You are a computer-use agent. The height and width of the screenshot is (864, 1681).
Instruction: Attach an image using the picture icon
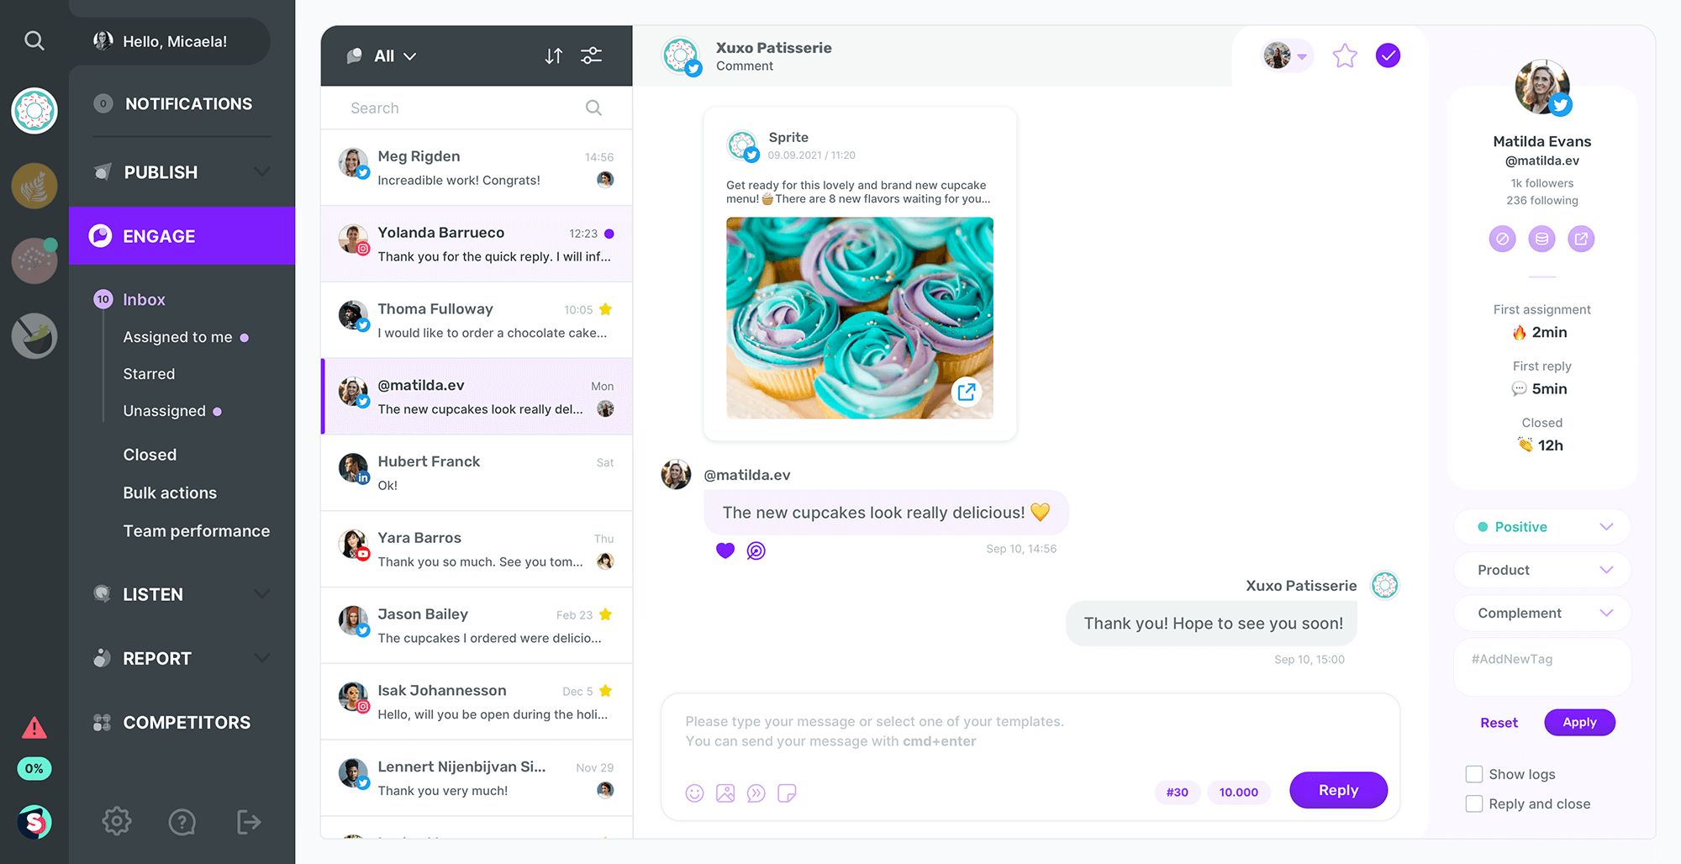(x=725, y=793)
